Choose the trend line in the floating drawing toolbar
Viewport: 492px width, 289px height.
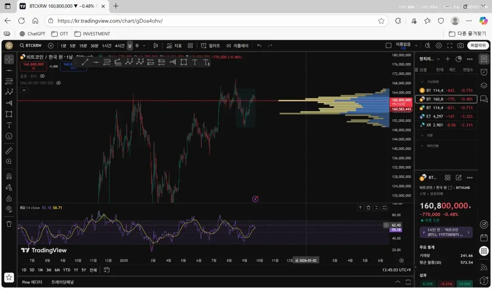click(x=85, y=62)
